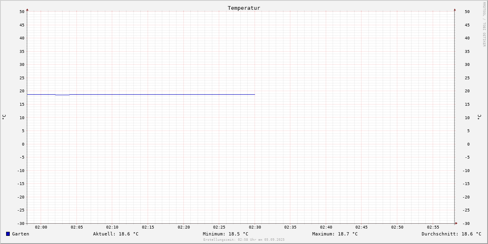Click the 02:40 time axis label
Viewport: 488px width, 244px height.
point(326,227)
